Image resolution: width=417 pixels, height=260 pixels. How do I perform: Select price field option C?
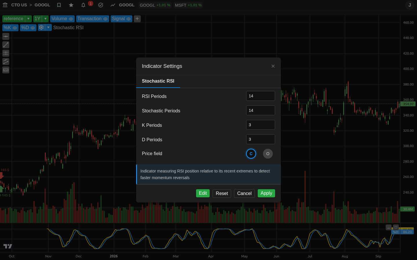point(251,154)
